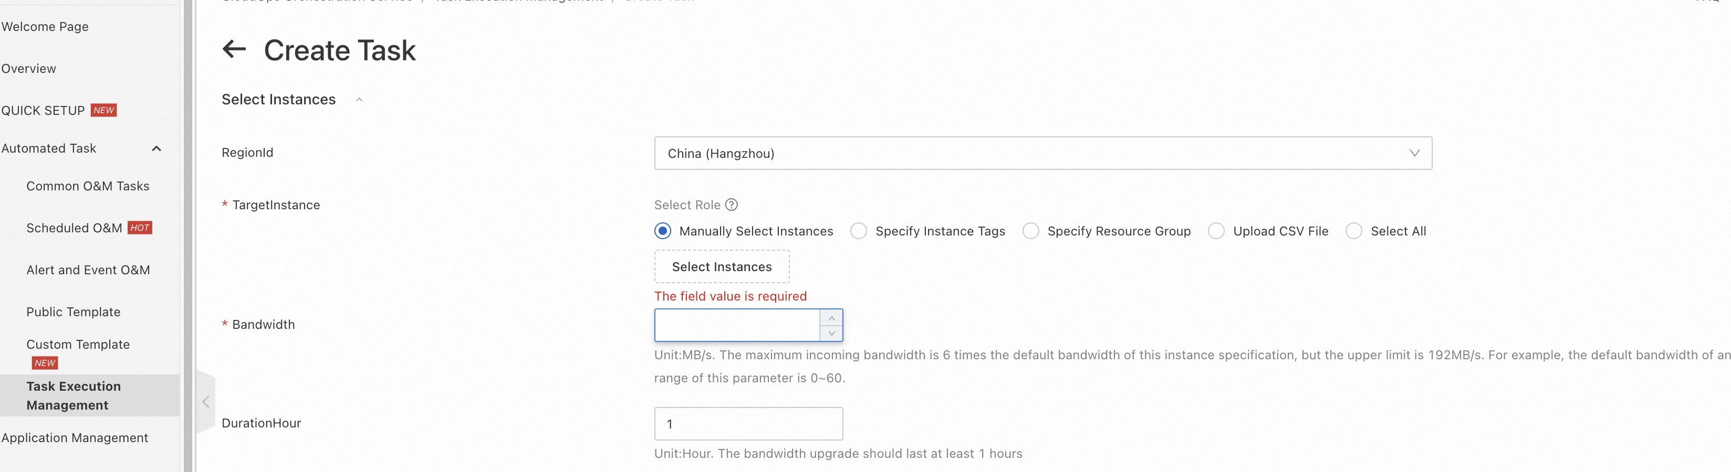Focus the Bandwidth input field

(736, 326)
